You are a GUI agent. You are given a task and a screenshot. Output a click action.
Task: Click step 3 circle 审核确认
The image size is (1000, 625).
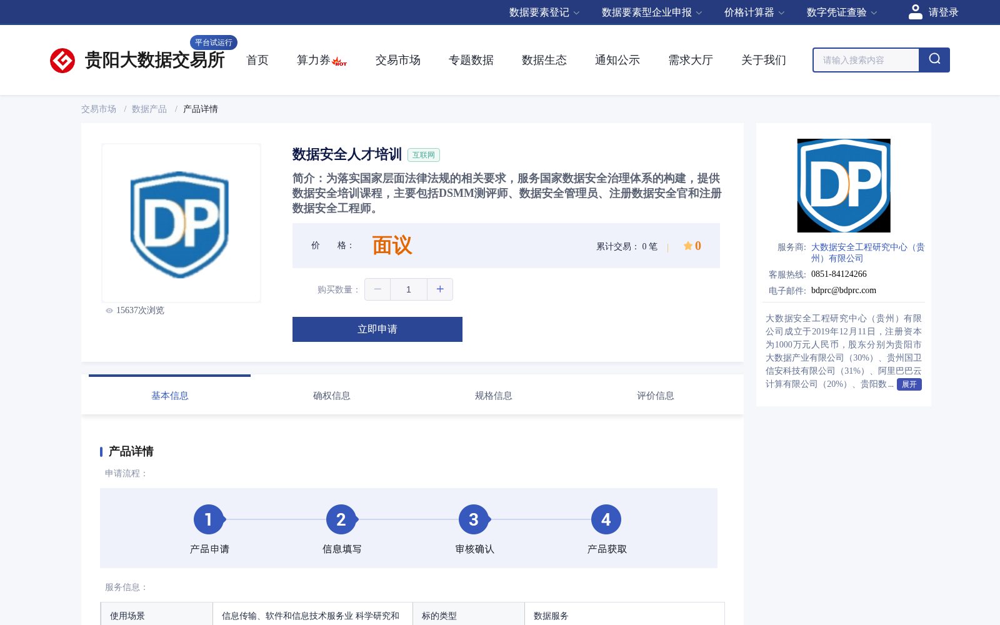pyautogui.click(x=474, y=519)
